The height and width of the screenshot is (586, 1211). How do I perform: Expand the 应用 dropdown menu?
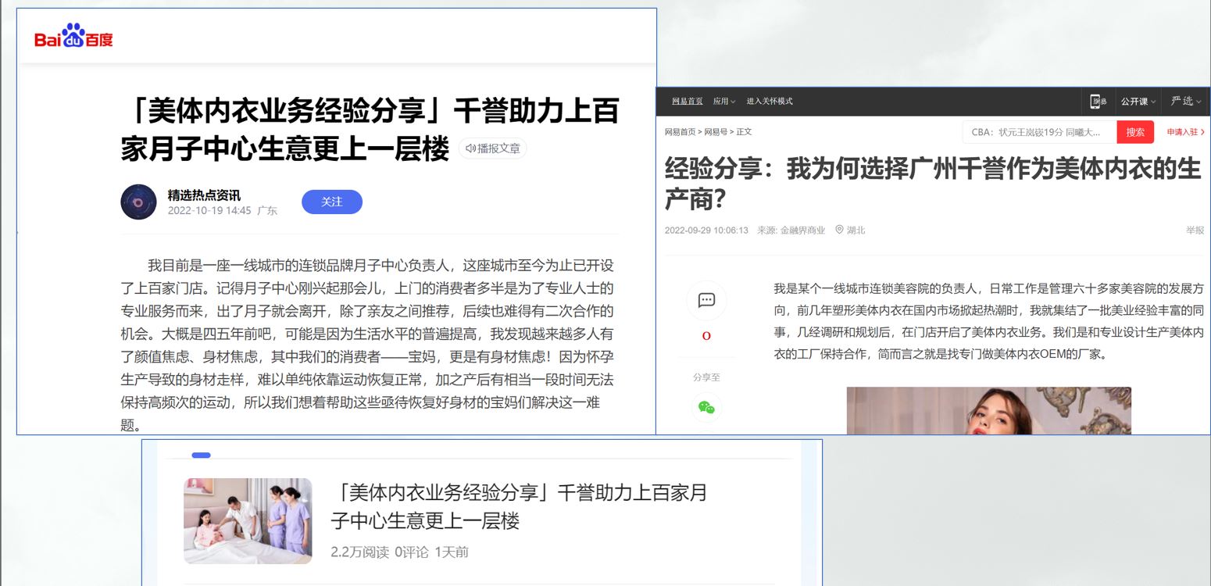click(x=723, y=102)
